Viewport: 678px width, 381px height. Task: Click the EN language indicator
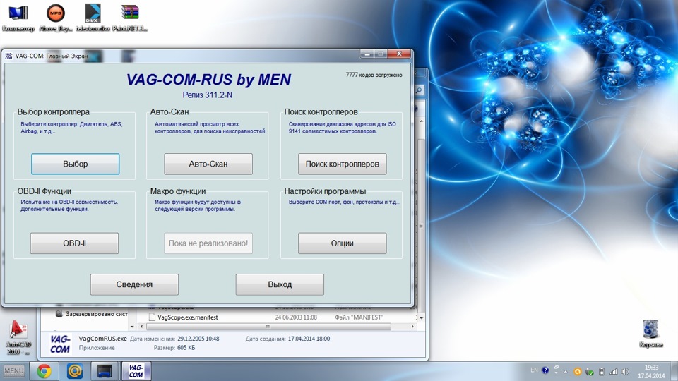click(x=534, y=370)
